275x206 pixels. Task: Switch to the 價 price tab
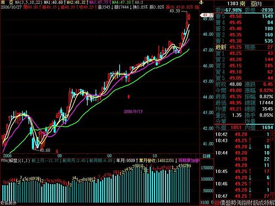(222, 203)
